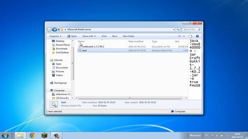Open the Action Center flag tray icon
248x139 pixels.
tap(222, 136)
